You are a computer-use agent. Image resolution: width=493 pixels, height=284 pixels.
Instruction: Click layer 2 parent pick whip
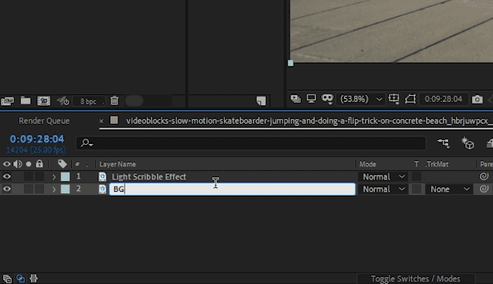[x=484, y=189]
